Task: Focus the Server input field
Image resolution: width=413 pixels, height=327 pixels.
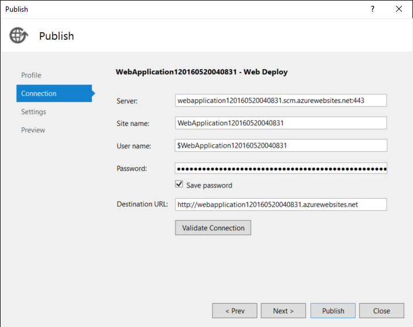Action: point(281,100)
